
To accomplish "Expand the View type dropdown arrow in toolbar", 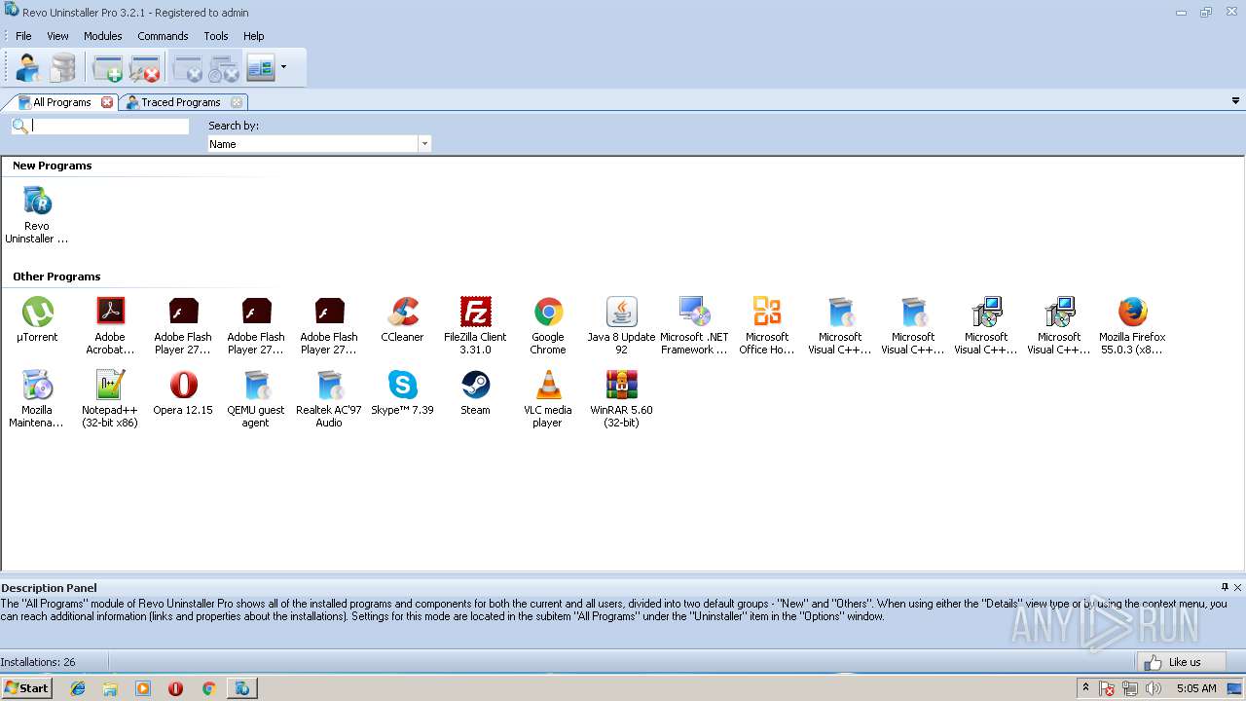I will coord(283,68).
